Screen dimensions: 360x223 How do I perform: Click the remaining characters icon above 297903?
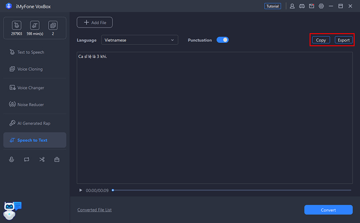point(17,25)
